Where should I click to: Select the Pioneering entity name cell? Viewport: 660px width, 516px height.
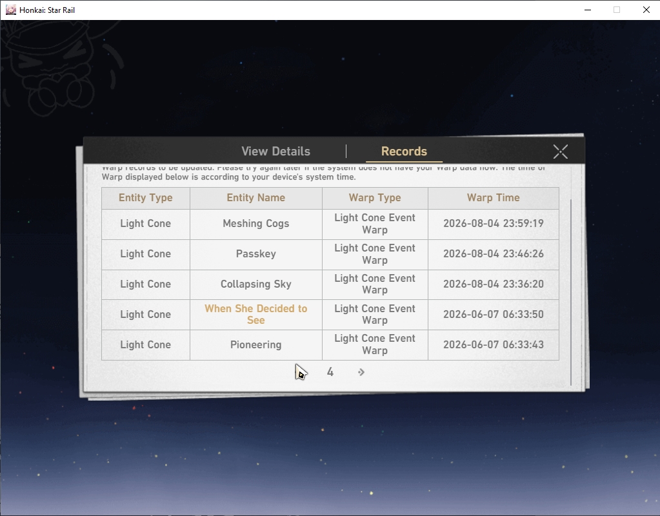point(256,344)
